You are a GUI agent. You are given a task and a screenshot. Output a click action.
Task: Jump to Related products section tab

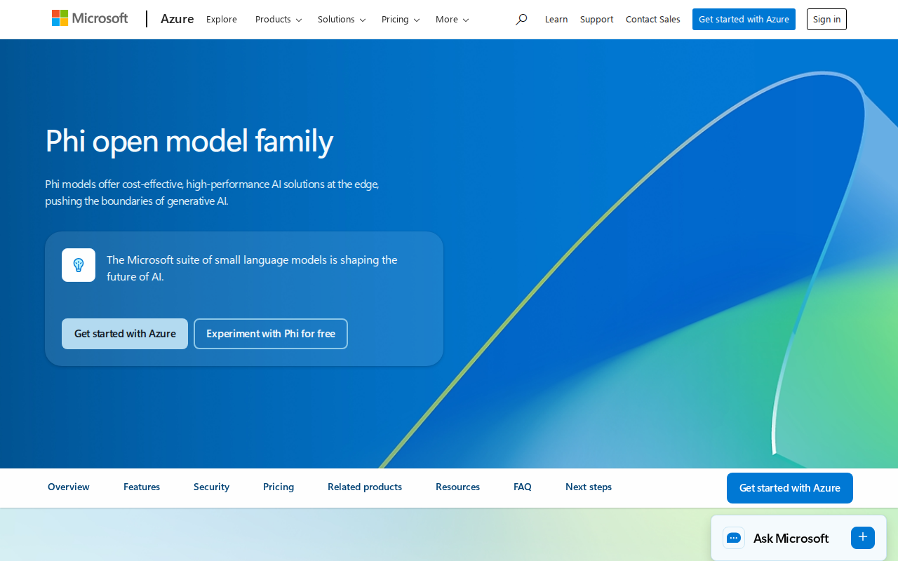365,487
